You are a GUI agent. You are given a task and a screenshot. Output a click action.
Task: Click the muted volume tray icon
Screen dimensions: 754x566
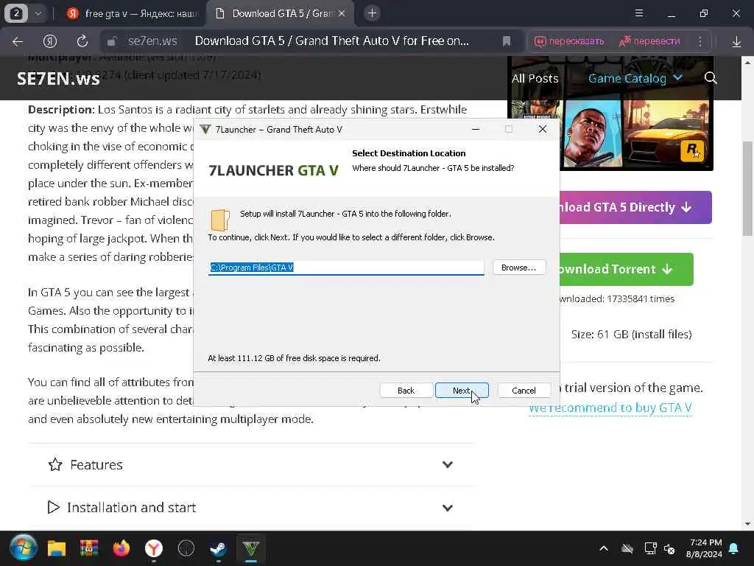click(669, 548)
